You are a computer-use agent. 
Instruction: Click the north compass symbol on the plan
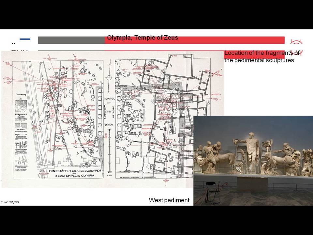coord(109,78)
